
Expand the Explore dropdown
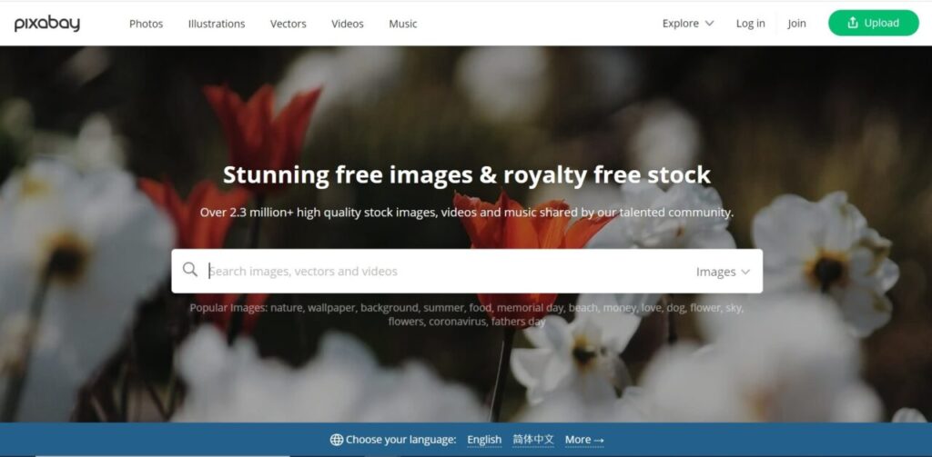click(x=688, y=23)
